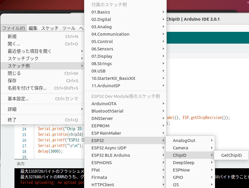Expand the 詳細 submenu
The width and height of the screenshot is (249, 188).
click(42, 109)
